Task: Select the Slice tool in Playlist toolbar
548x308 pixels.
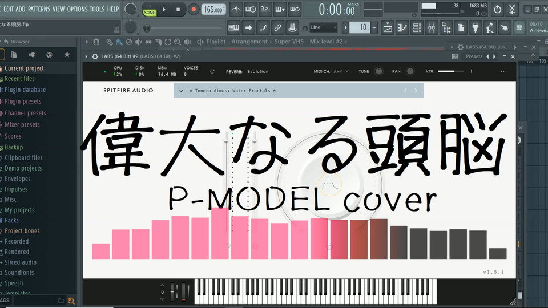Action: point(158,42)
